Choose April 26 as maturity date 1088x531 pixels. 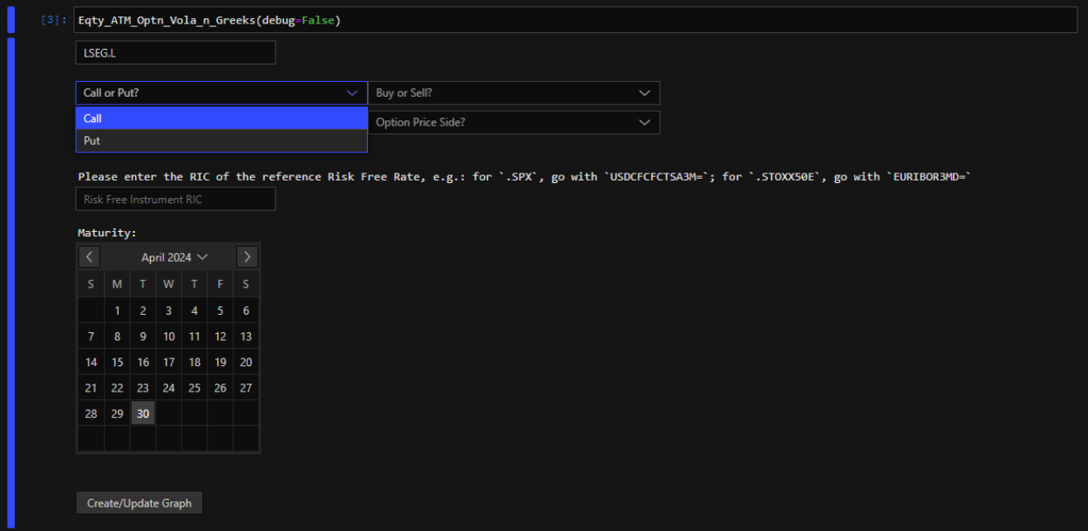(x=220, y=388)
